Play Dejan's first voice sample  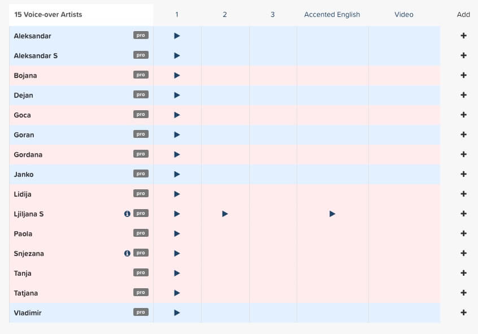pyautogui.click(x=177, y=95)
